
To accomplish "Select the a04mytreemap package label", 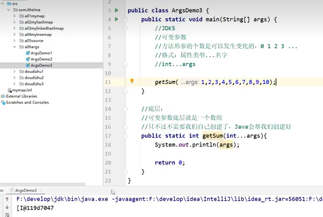I will (38, 34).
